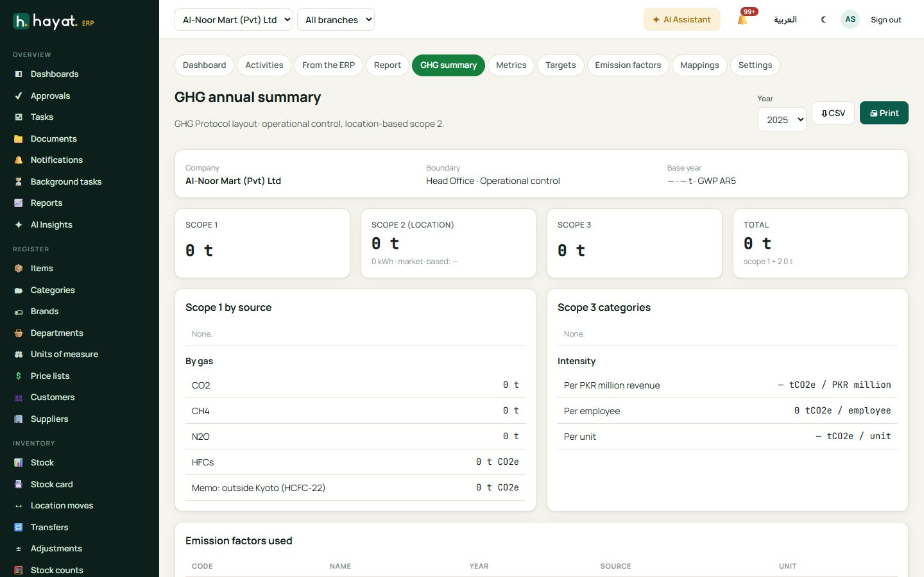This screenshot has height=577, width=924.
Task: Open the AI Assistant
Action: 681,20
